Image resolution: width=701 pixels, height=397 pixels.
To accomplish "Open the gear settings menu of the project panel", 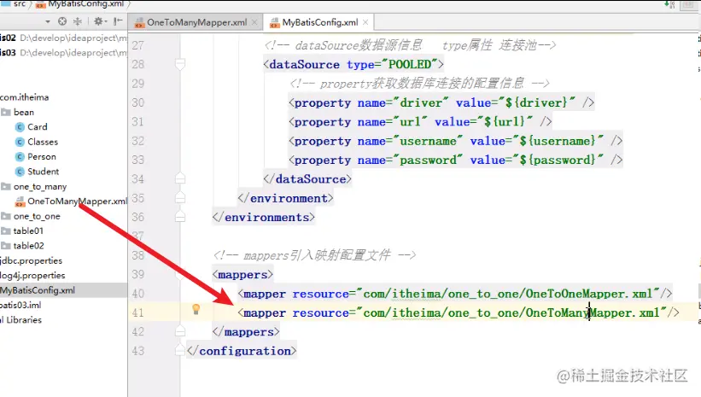I will coord(99,21).
